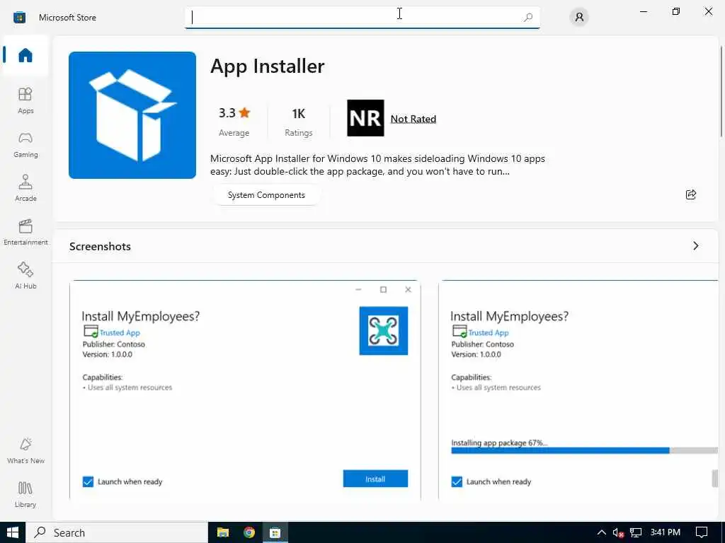Screen dimensions: 725x543
Task: Open the Gaming section
Action: [x=25, y=144]
